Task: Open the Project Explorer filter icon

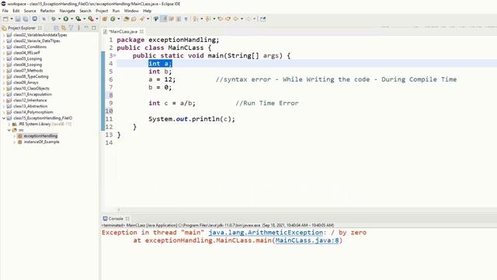Action: coord(71,28)
